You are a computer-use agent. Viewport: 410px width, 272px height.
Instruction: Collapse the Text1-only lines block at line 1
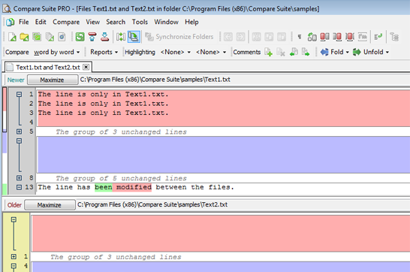(19, 94)
